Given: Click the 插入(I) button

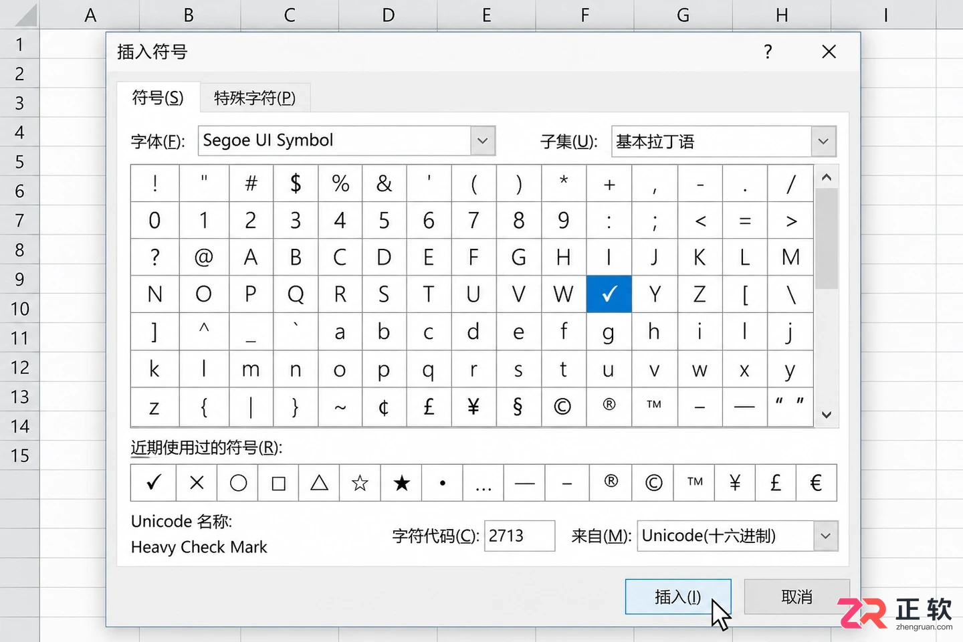Looking at the screenshot, I should click(678, 597).
